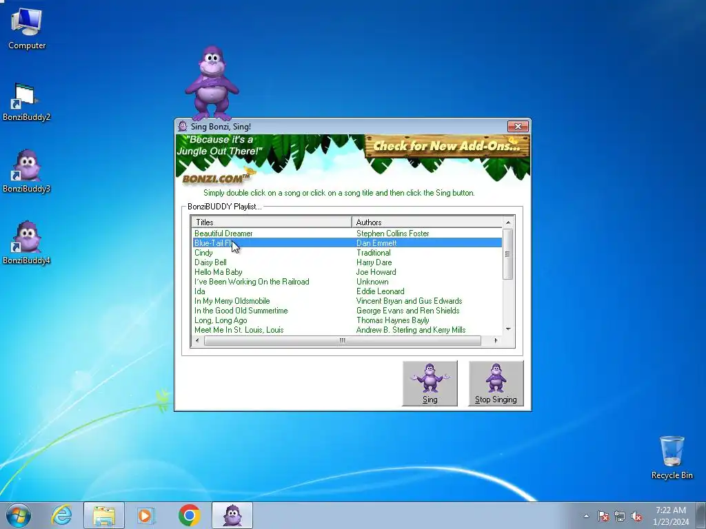Viewport: 706px width, 529px height.
Task: Click author Eddie Leonard
Action: tap(381, 291)
